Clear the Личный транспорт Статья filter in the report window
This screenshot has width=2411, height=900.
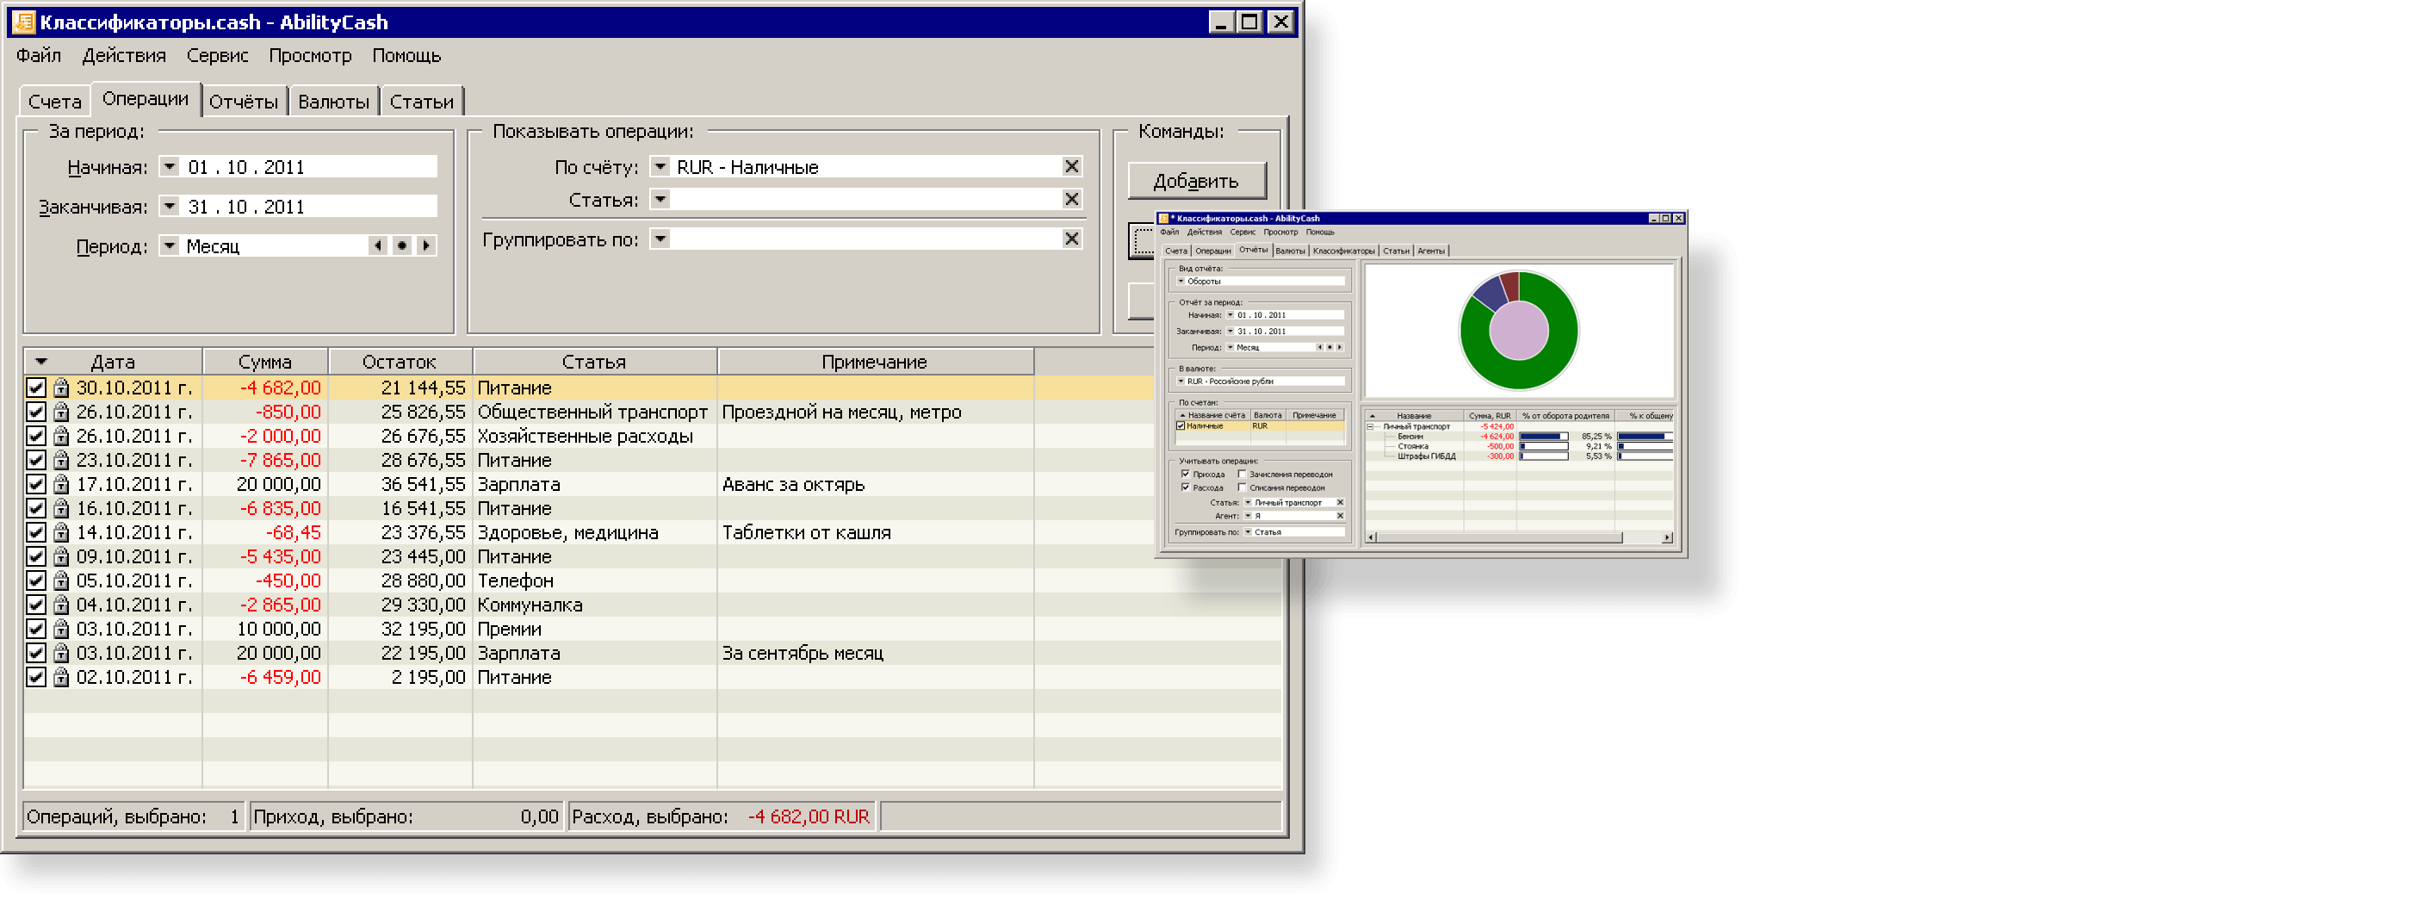[1341, 503]
